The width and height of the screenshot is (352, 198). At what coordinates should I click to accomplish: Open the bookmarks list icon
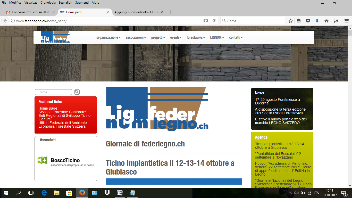click(x=299, y=21)
